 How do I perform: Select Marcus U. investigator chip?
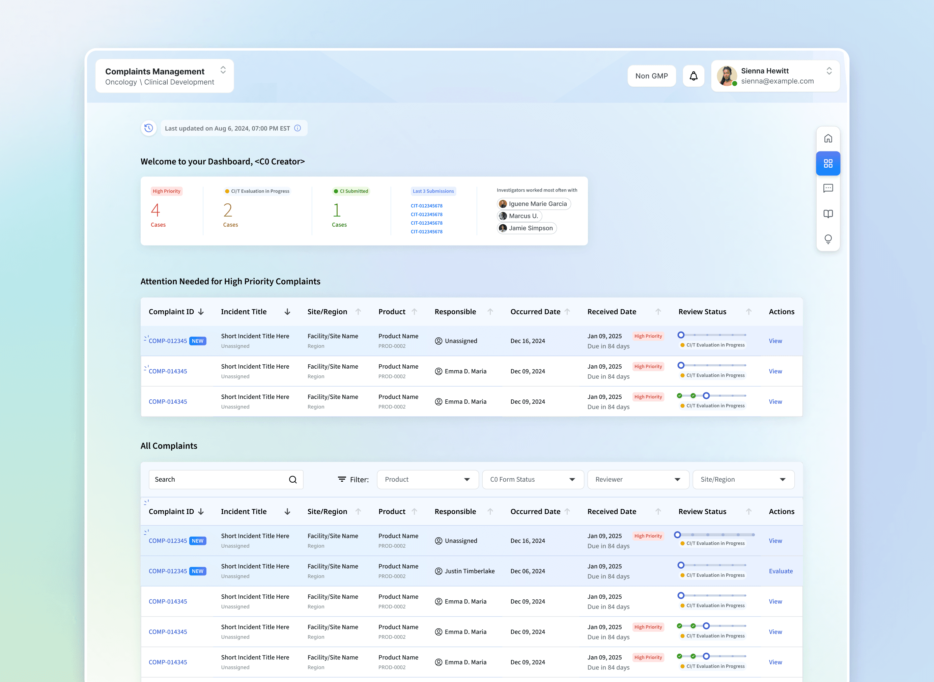[x=519, y=216]
